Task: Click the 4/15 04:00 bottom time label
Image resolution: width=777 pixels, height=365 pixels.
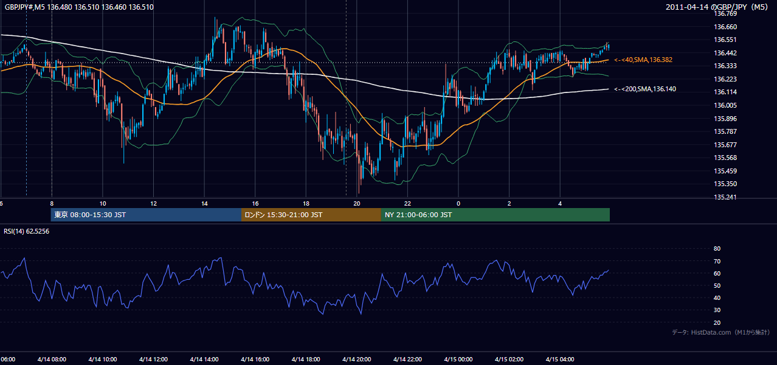Action: [560, 359]
